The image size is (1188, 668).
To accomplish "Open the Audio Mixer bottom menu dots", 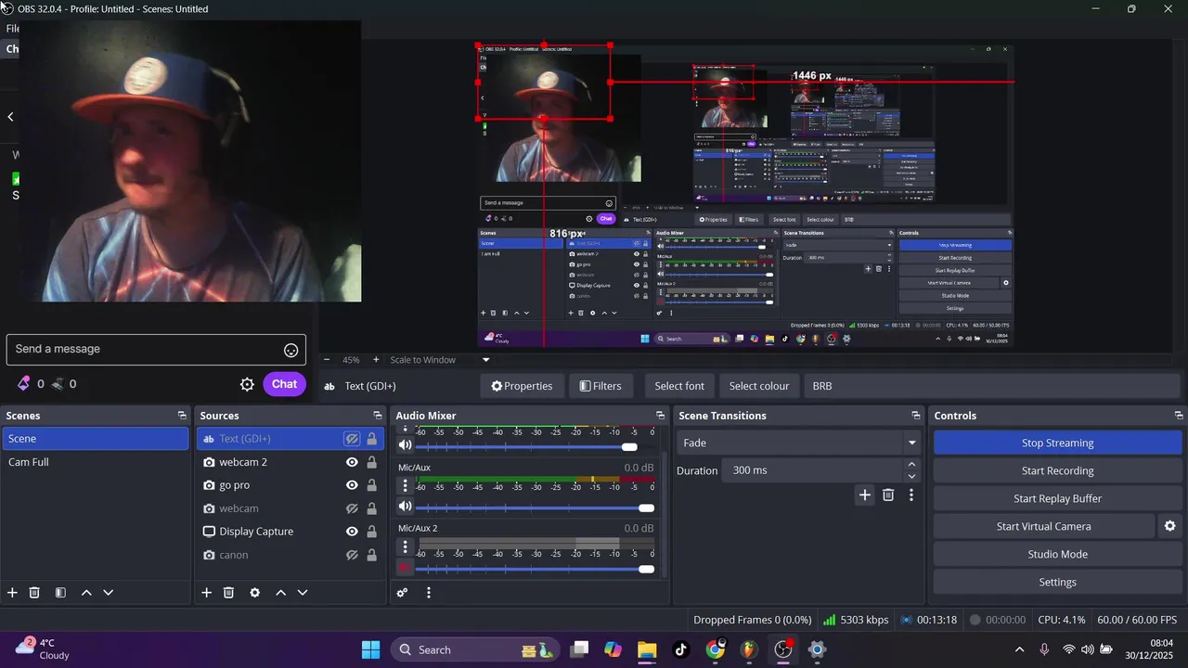I will point(428,592).
